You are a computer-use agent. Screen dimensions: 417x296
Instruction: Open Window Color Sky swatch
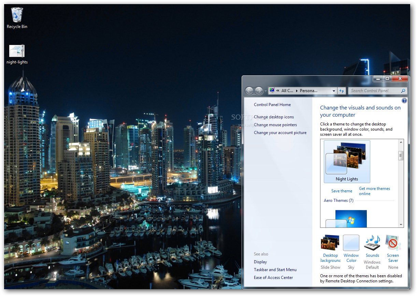tap(351, 243)
